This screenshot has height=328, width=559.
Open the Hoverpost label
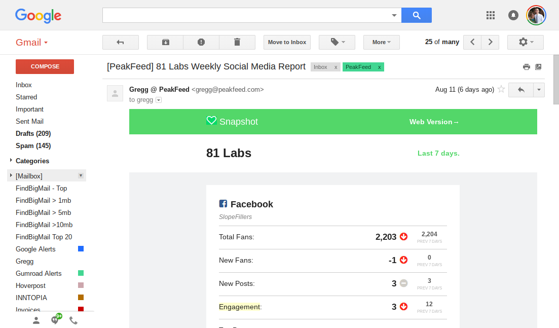point(30,285)
